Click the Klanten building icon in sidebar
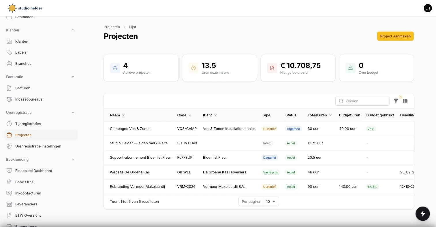This screenshot has height=227, width=436. 9,41
